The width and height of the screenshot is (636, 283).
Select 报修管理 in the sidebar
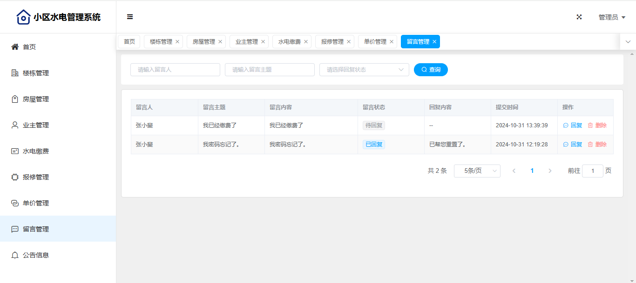[35, 177]
